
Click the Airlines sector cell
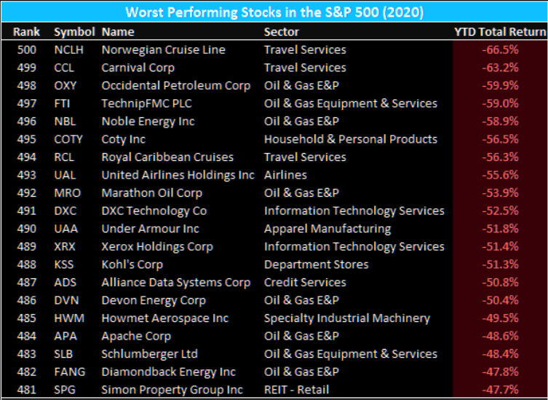[285, 175]
